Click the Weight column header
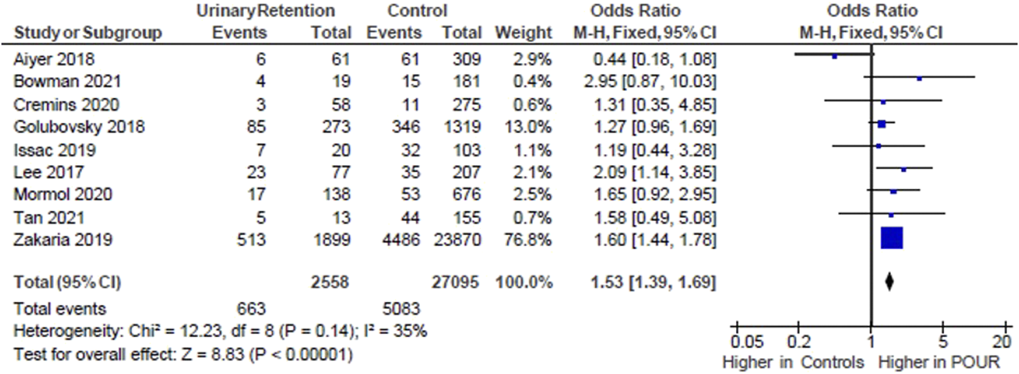 coord(523,32)
